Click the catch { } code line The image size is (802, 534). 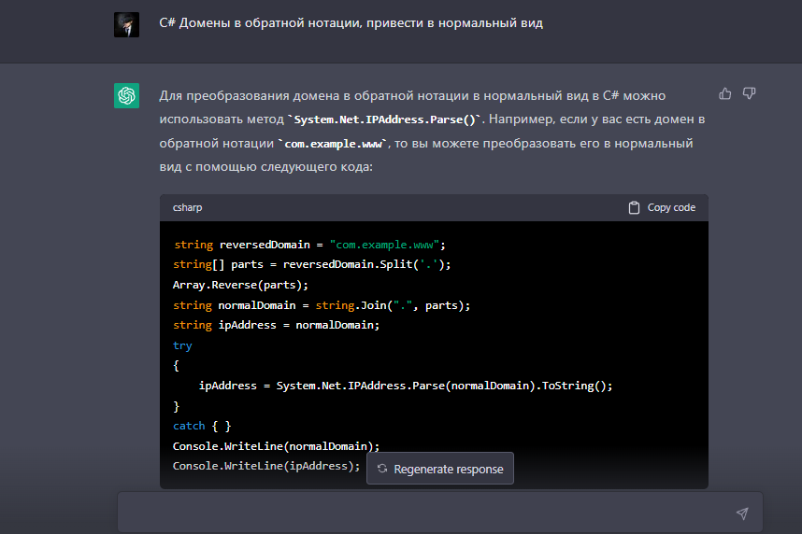201,426
